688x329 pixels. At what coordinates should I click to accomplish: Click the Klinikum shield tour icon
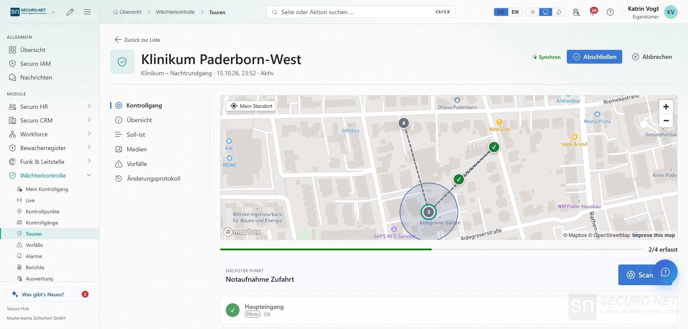point(122,62)
